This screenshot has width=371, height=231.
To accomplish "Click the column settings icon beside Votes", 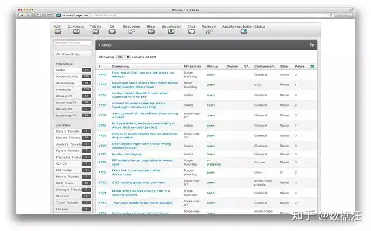I will 312,67.
